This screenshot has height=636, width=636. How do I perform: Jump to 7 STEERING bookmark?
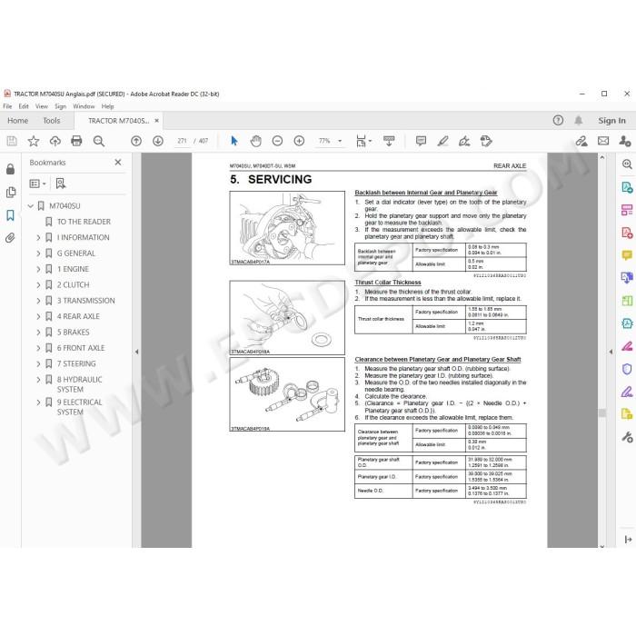76,363
